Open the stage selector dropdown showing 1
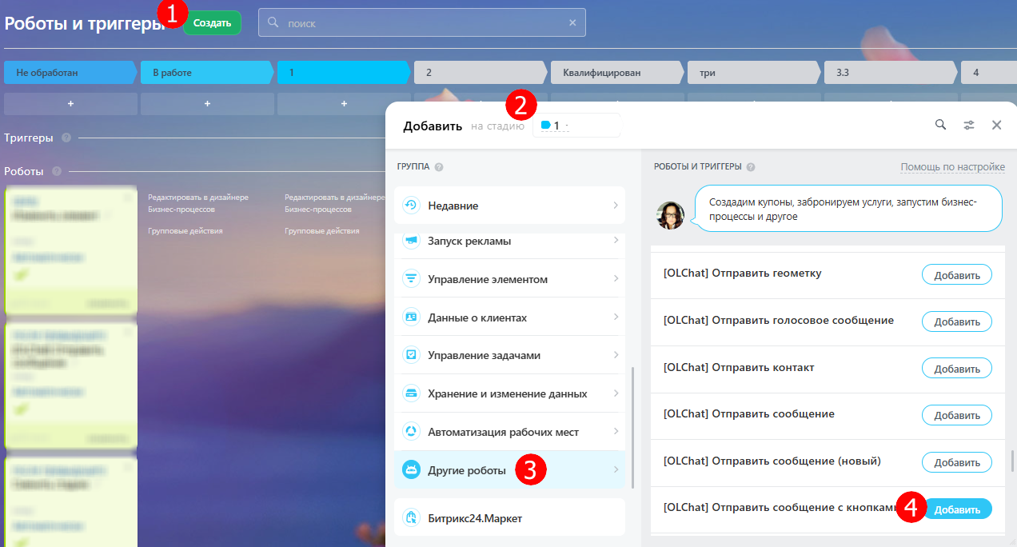Screen dimensions: 1017x547 click(576, 126)
